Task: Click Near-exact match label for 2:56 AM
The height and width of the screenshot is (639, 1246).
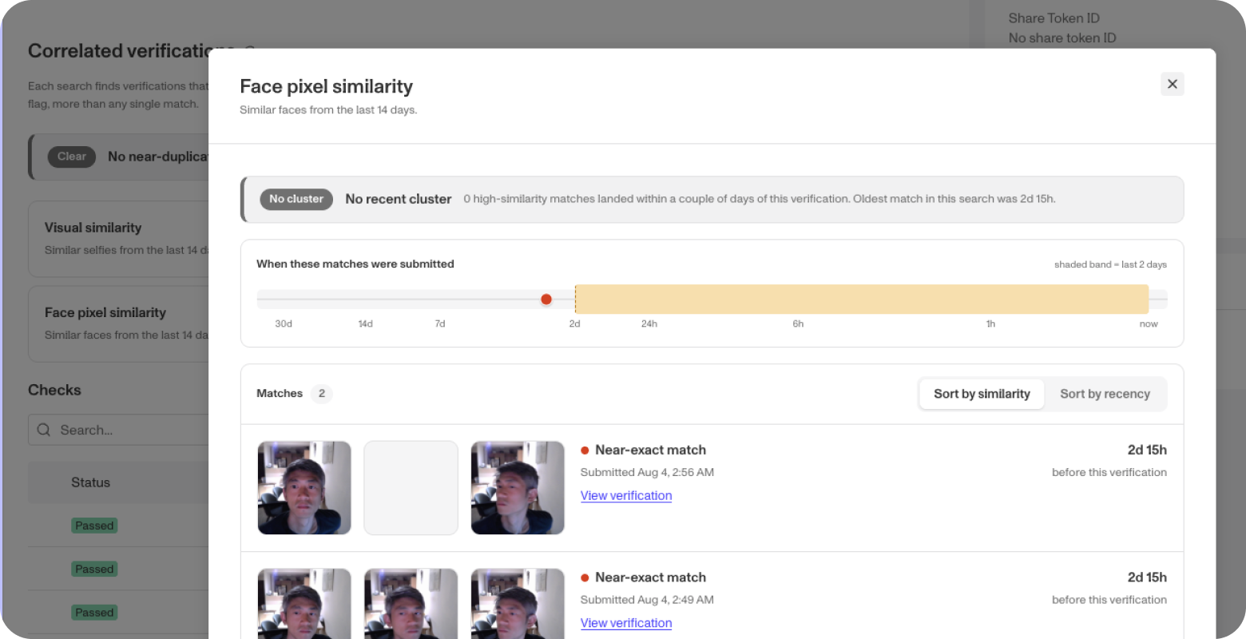Action: point(650,450)
